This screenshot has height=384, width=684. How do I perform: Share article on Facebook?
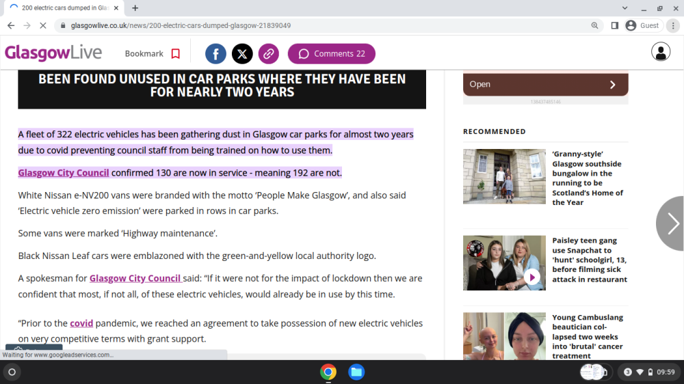[215, 53]
